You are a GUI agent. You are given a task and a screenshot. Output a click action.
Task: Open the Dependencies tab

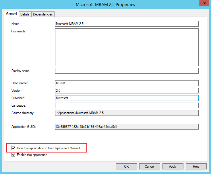[43, 14]
